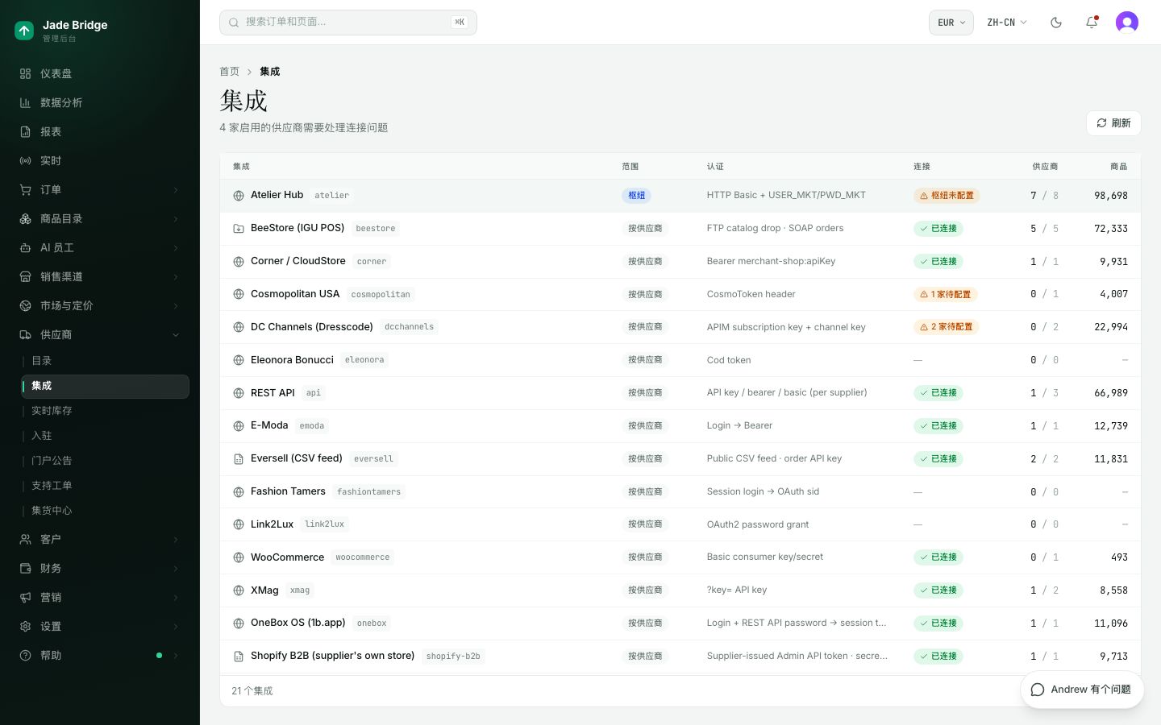This screenshot has width=1161, height=725.
Task: Toggle dark mode with the moon icon
Action: 1056,23
